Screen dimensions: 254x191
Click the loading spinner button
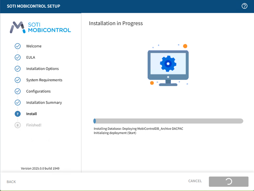228,181
